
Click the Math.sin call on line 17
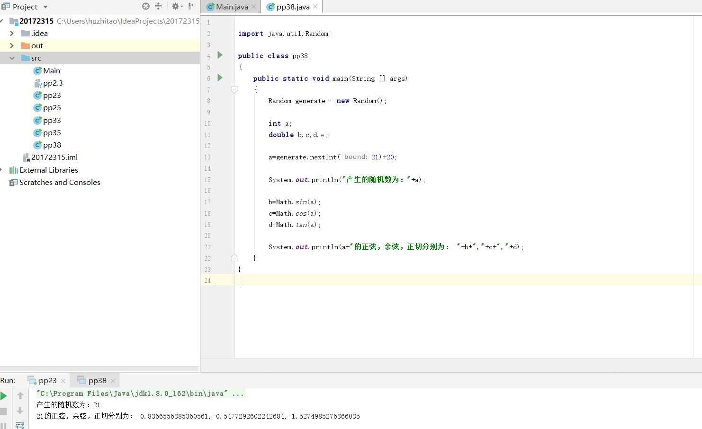point(294,202)
